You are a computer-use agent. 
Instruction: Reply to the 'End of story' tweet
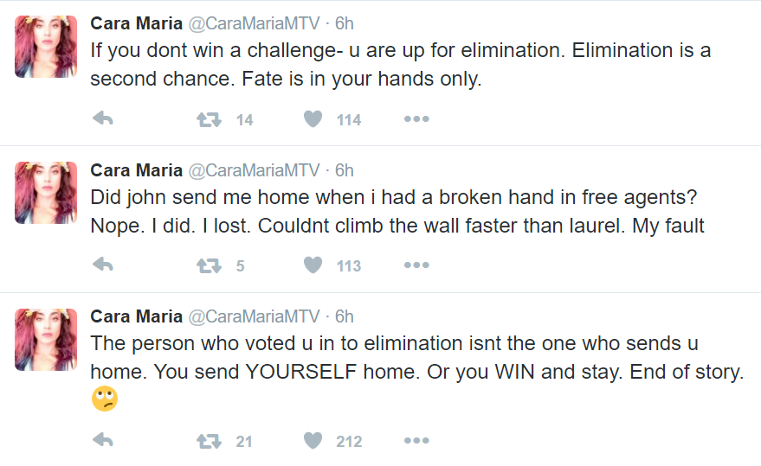[x=103, y=440]
